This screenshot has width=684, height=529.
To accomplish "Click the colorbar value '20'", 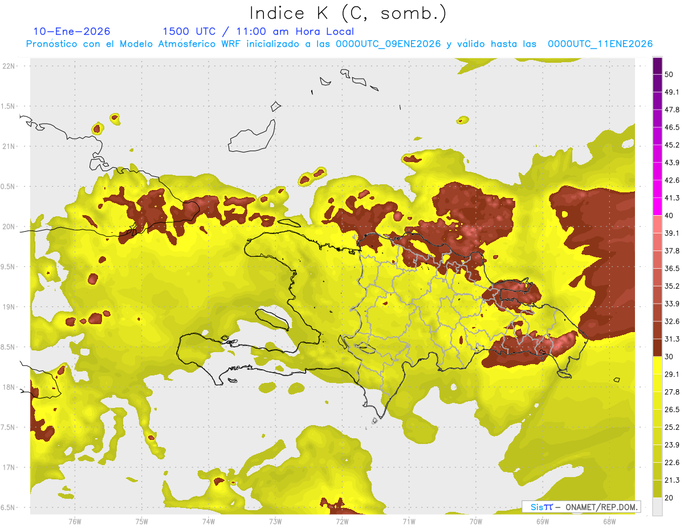I will (x=670, y=498).
